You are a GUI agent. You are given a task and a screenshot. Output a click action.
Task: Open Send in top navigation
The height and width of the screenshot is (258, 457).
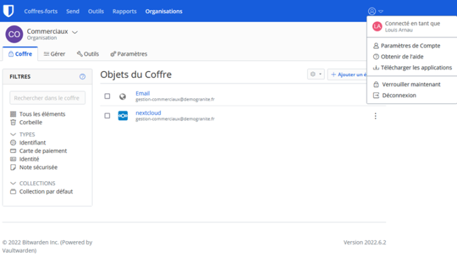pyautogui.click(x=73, y=12)
